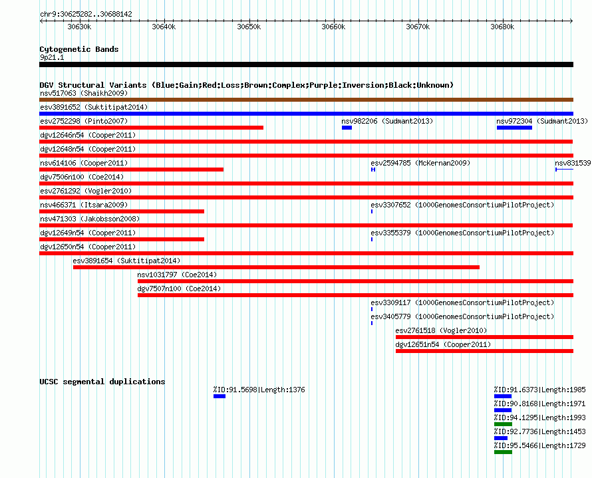Click the 30680k ruler position label

coord(502,27)
